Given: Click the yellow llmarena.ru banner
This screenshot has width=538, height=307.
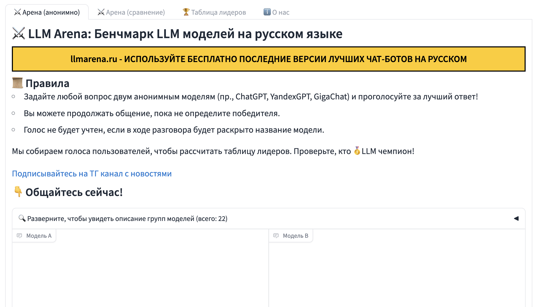Looking at the screenshot, I should click(268, 59).
